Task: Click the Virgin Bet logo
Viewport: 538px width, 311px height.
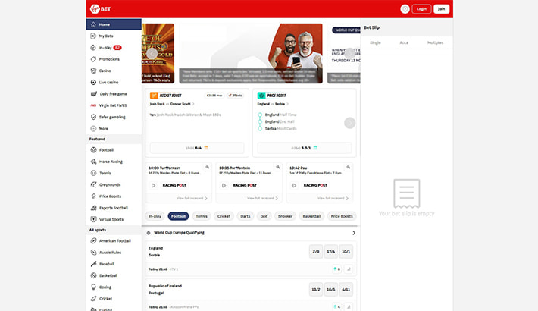Action: click(100, 9)
